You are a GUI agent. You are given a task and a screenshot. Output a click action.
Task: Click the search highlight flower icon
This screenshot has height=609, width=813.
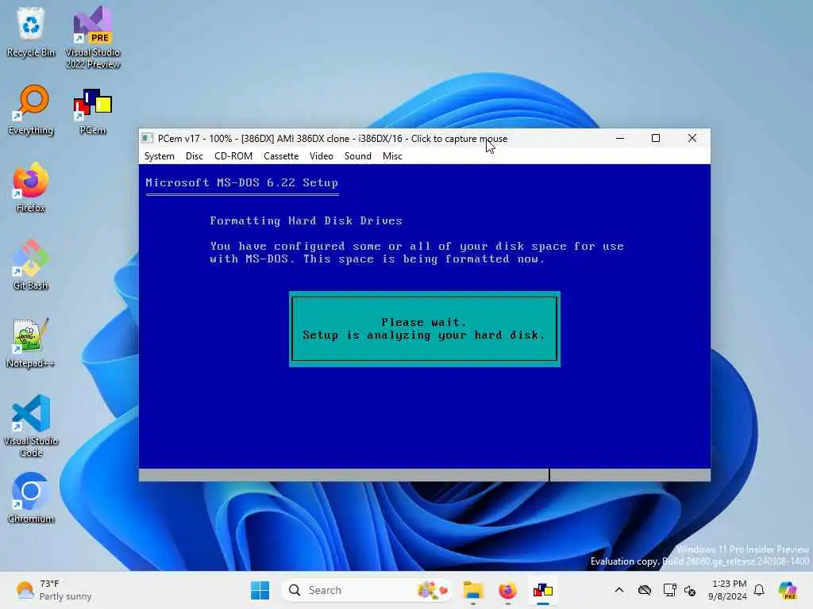tap(432, 590)
